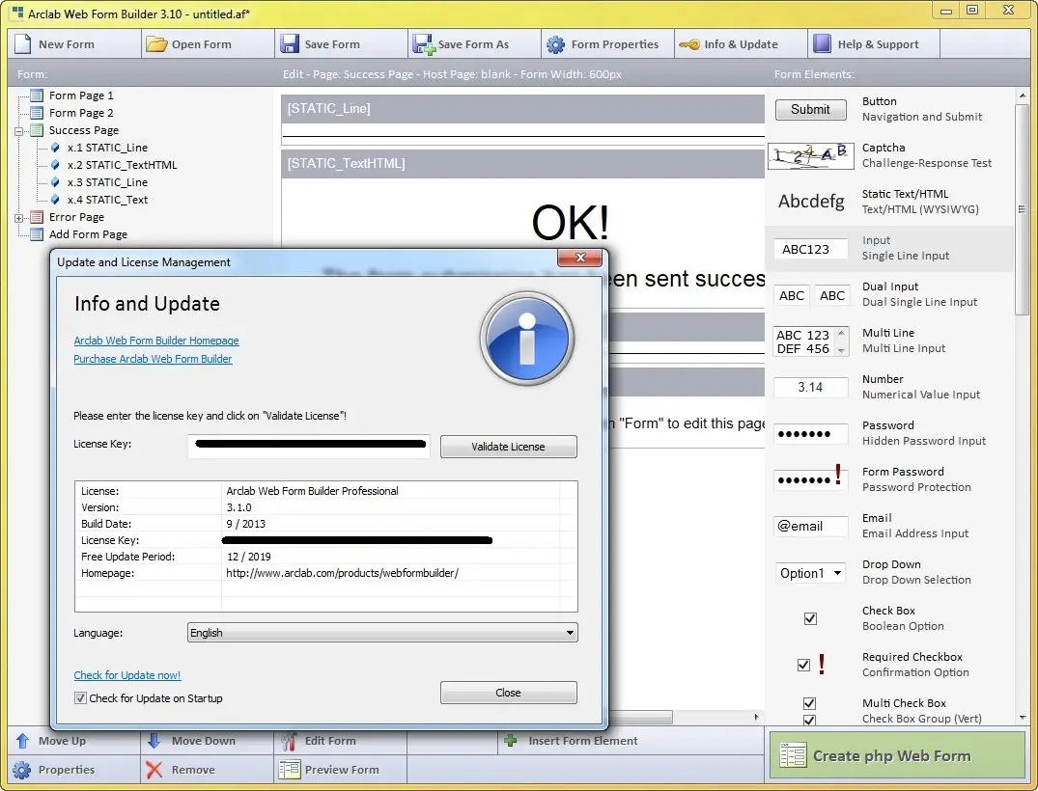This screenshot has height=791, width=1038.
Task: Click Arclab Web Form Builder Professional text
Action: click(313, 491)
